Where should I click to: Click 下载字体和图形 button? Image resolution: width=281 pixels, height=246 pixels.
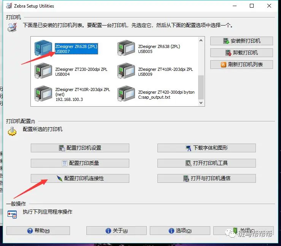click(x=206, y=148)
